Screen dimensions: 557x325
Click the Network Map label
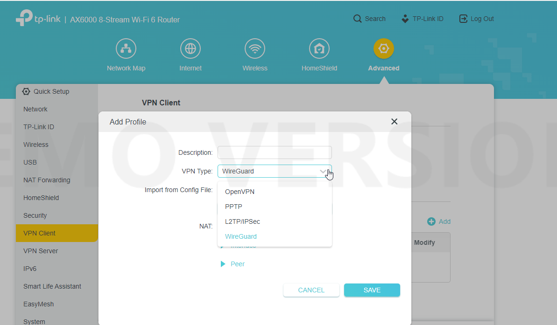point(126,68)
